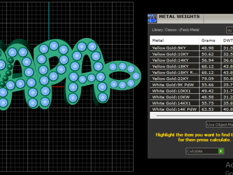Click the Grams column header

[x=210, y=40]
